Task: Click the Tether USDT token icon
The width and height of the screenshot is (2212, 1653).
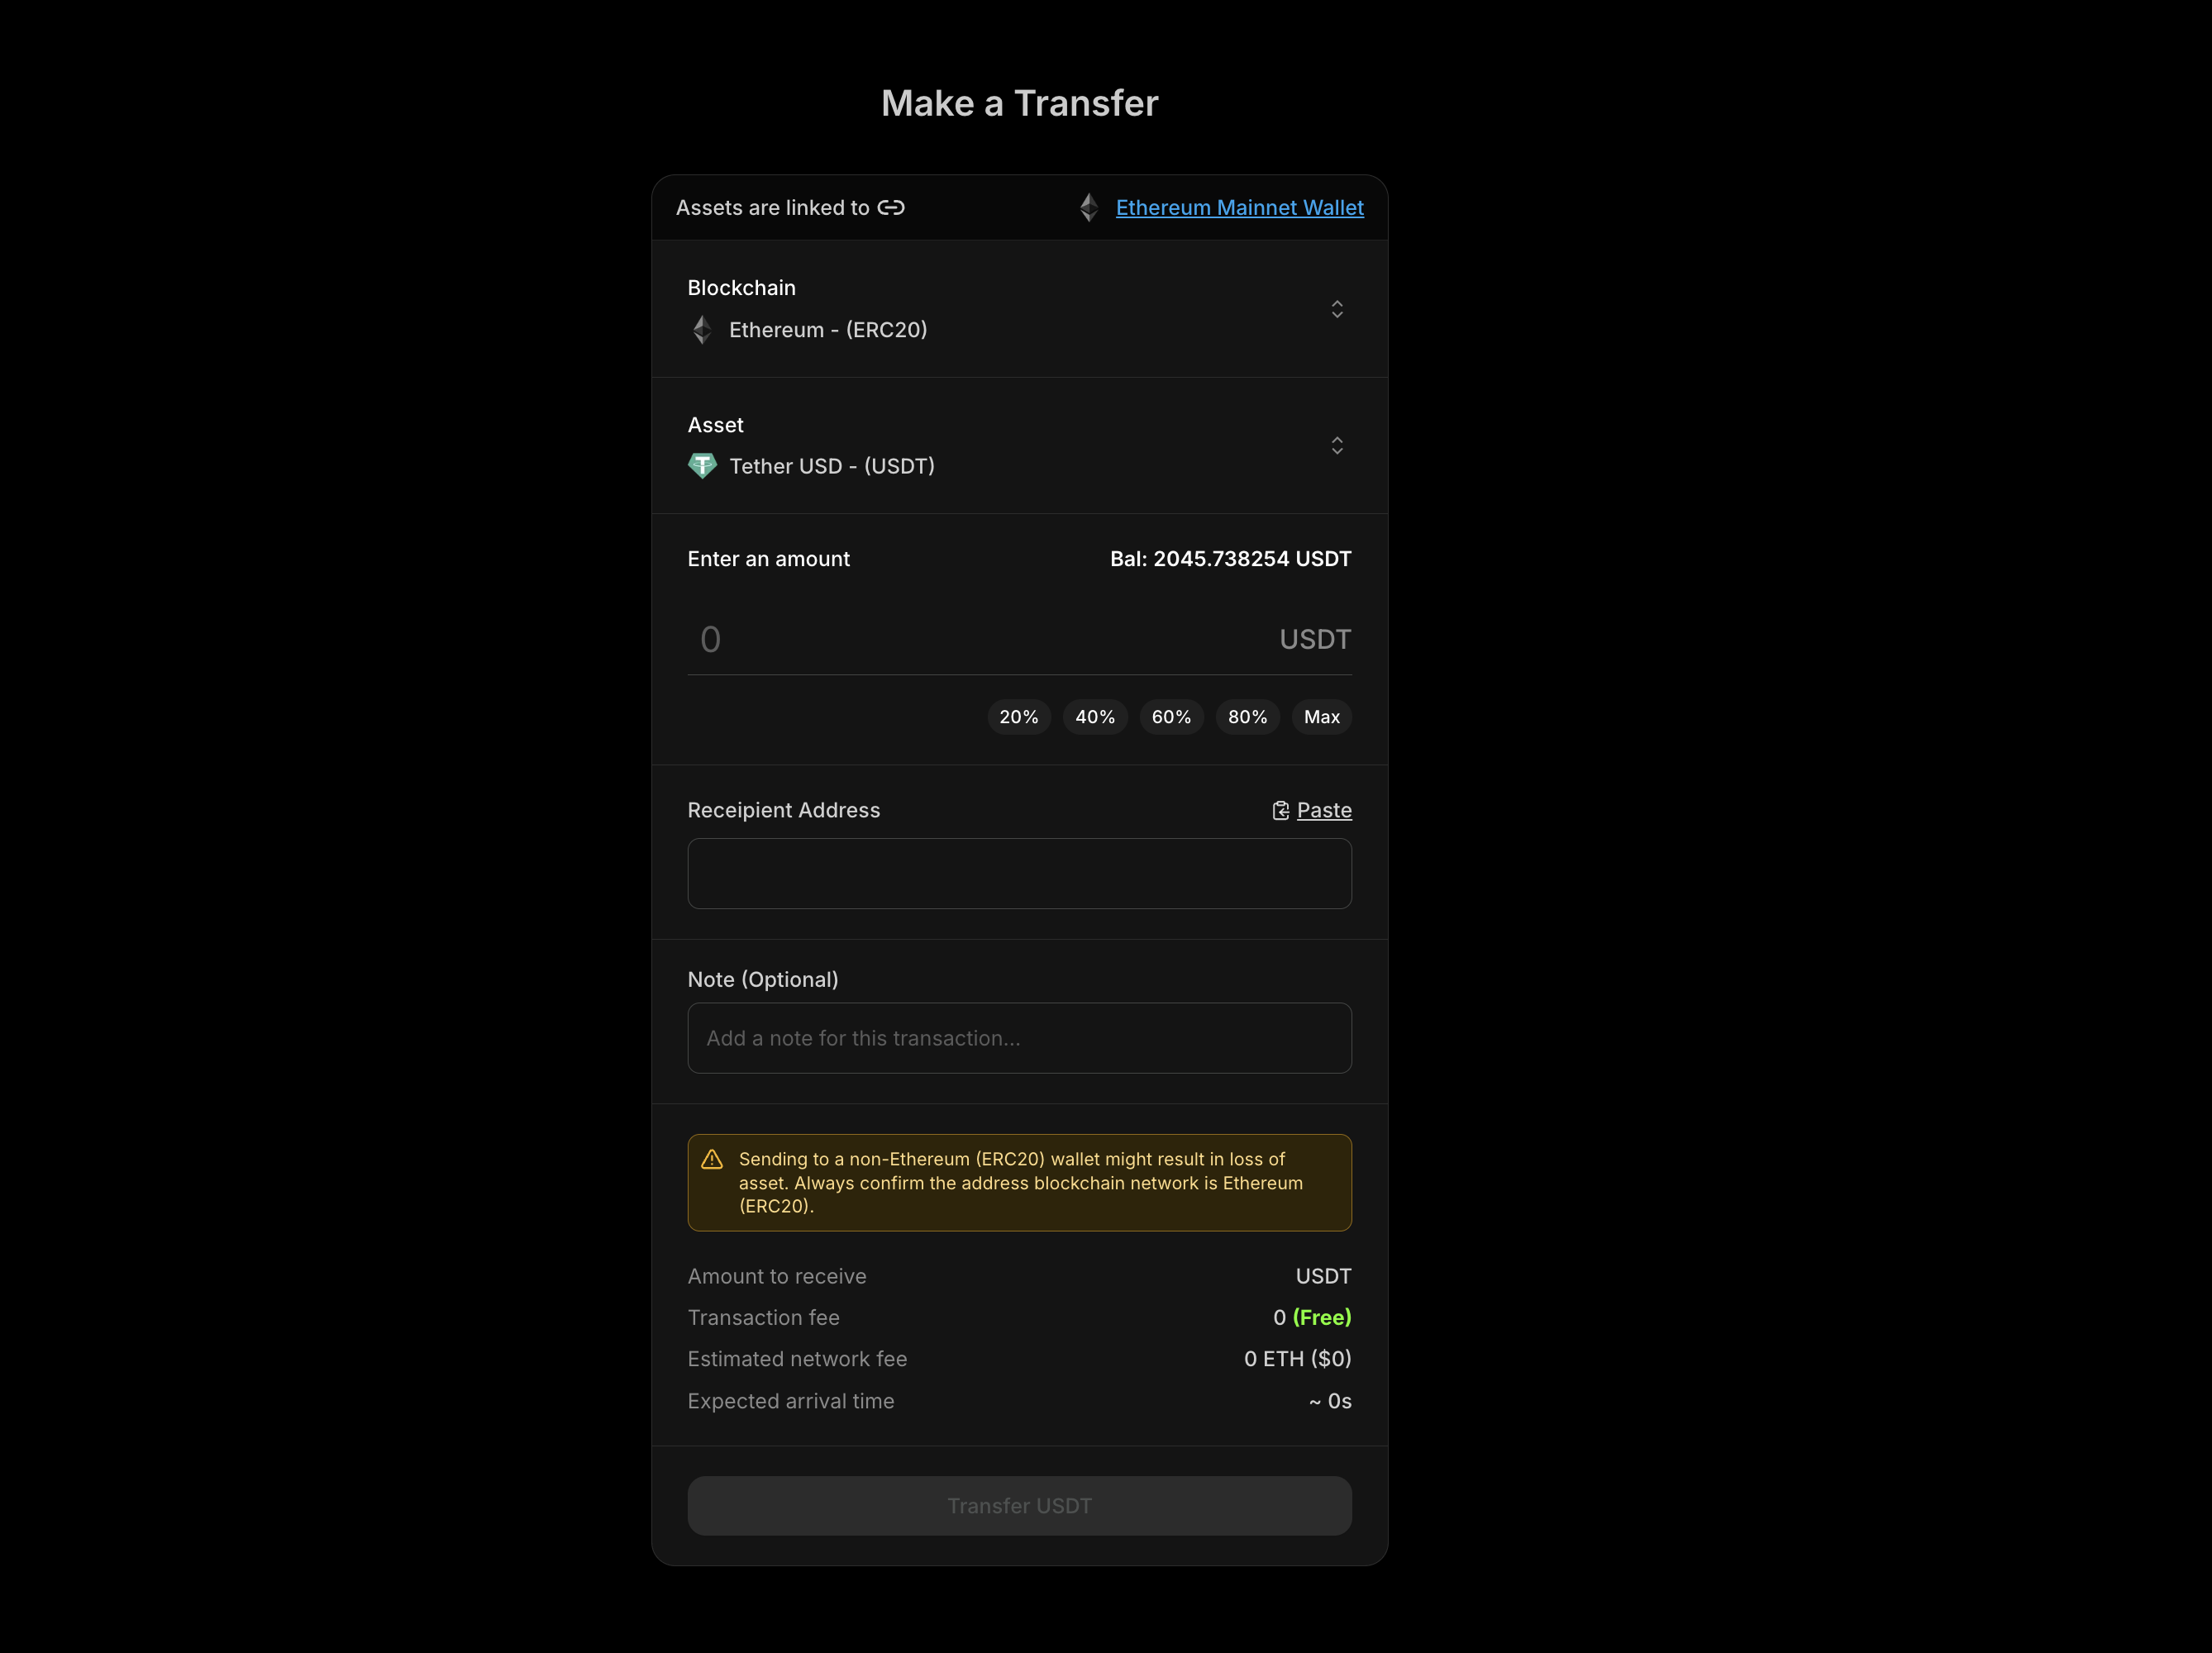Action: pos(703,466)
